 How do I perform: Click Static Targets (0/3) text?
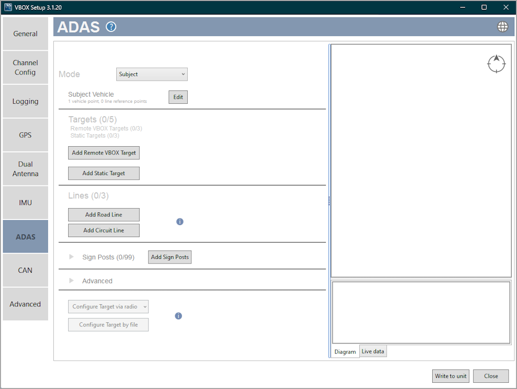[95, 135]
